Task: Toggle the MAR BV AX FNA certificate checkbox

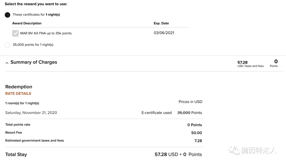Action: point(16,33)
